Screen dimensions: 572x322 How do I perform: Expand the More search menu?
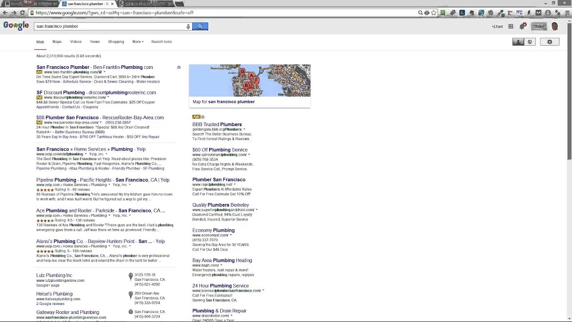[138, 42]
